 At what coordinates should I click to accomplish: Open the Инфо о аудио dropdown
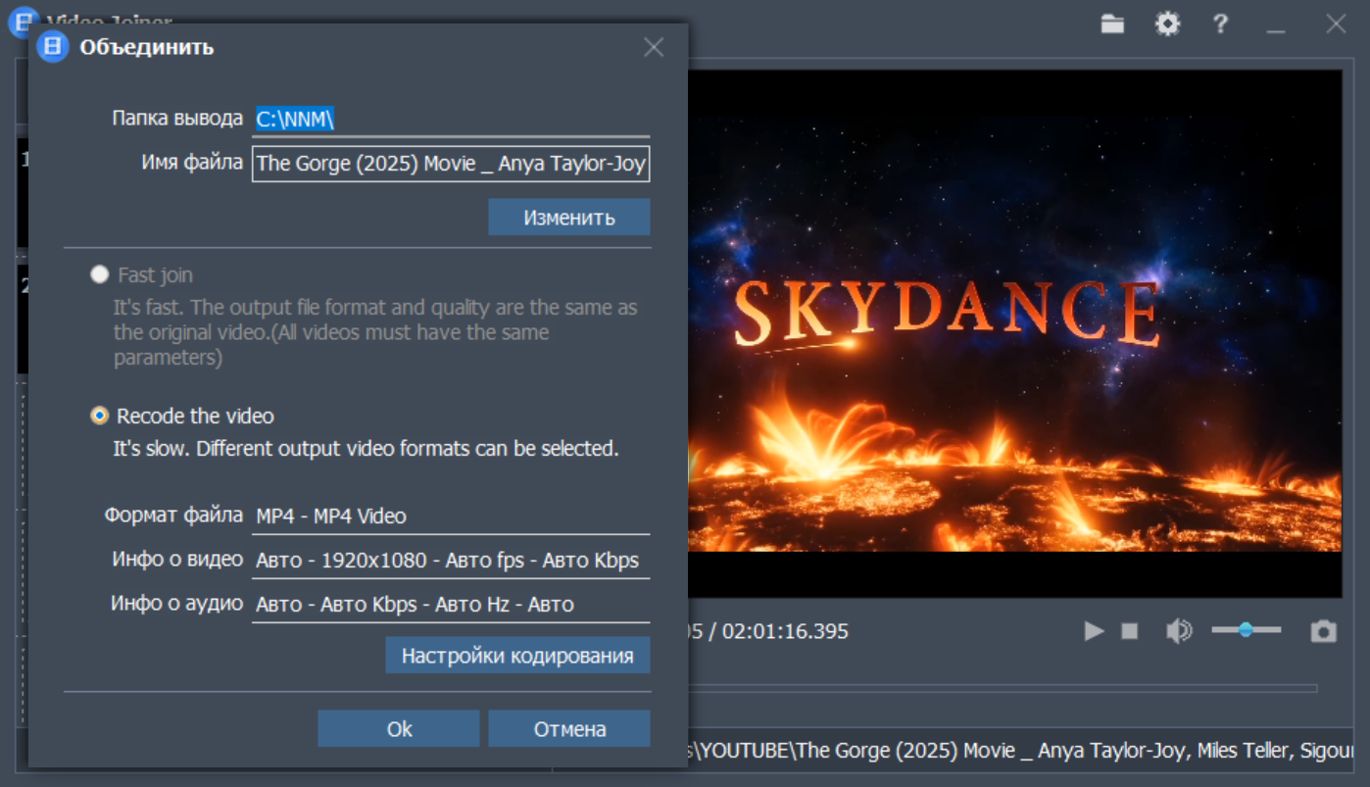450,605
